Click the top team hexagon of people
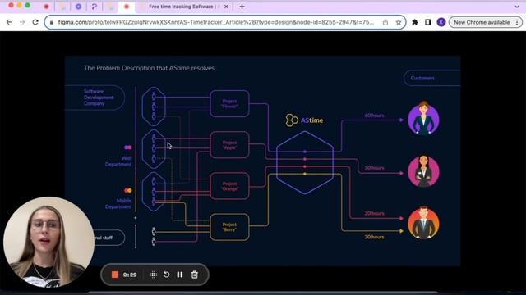 [x=154, y=107]
